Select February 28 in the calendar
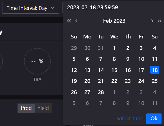The width and height of the screenshot is (164, 126). click(101, 92)
